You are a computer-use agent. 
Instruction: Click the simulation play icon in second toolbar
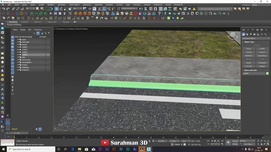[x=51, y=13]
